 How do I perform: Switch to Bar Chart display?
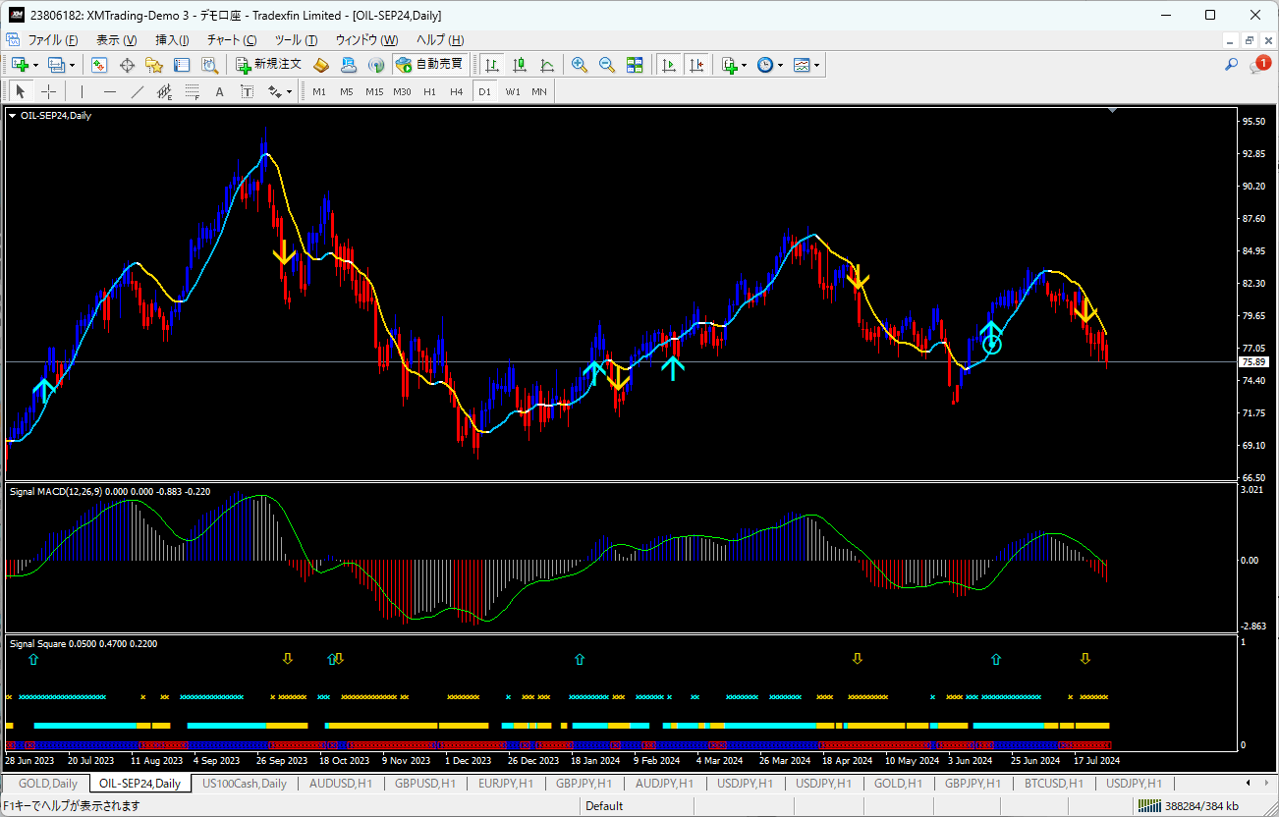(x=492, y=65)
